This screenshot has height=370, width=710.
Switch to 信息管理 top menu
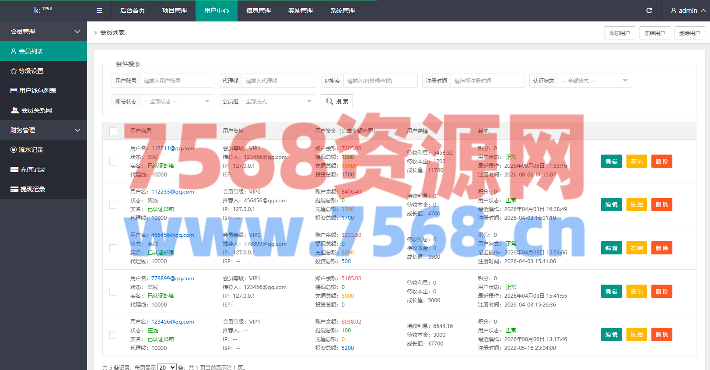259,11
